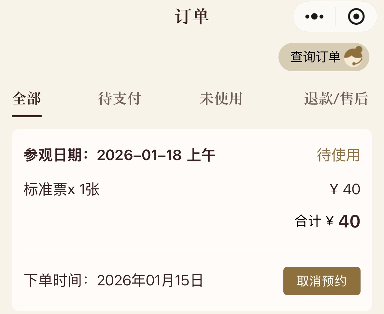Click the 下单时间 2026年01月15日 text

(113, 280)
